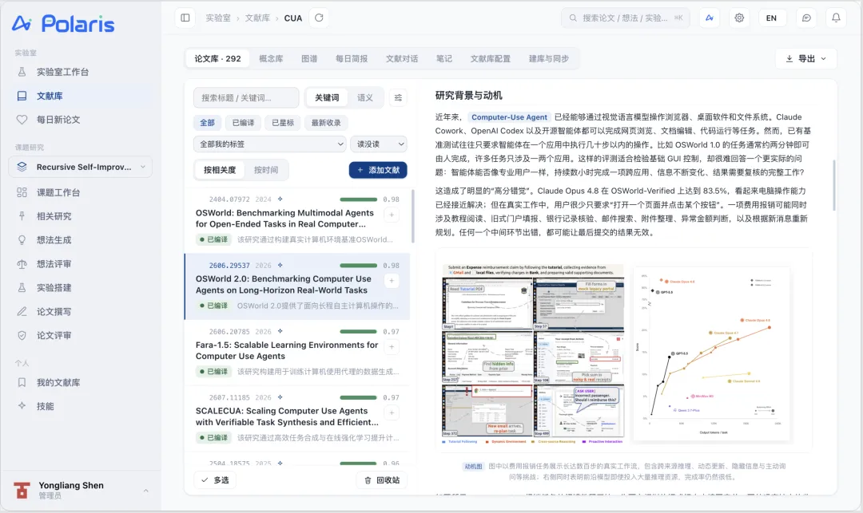Open the 读没读 dropdown

tap(379, 144)
